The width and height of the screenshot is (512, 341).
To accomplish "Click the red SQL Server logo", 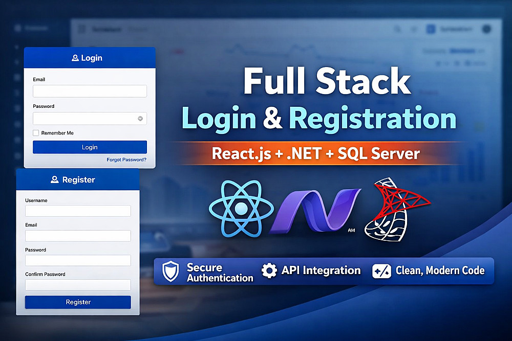I will (398, 209).
